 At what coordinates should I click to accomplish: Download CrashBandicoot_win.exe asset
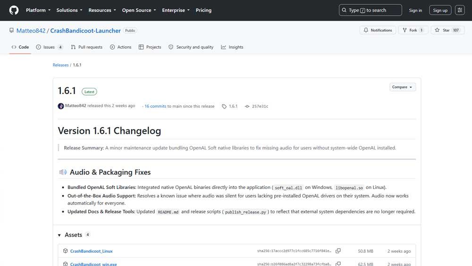point(93,264)
